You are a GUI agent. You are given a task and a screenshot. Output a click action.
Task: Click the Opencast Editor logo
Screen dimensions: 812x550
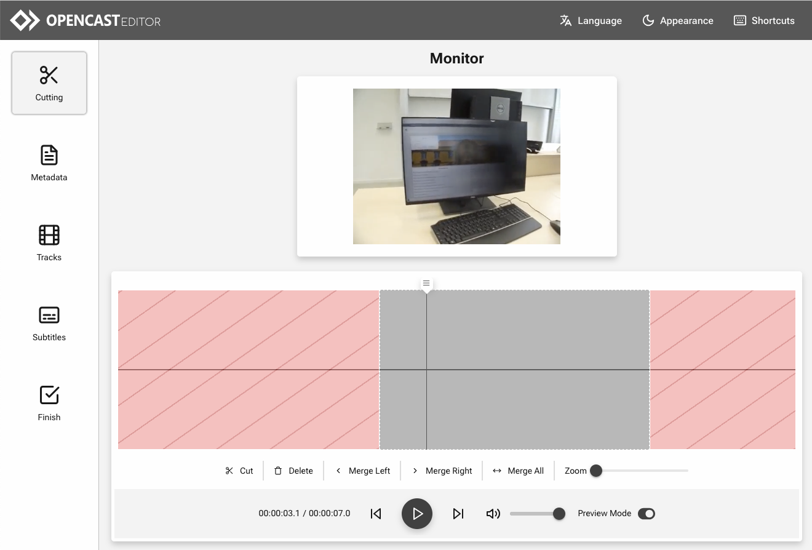[x=86, y=20]
